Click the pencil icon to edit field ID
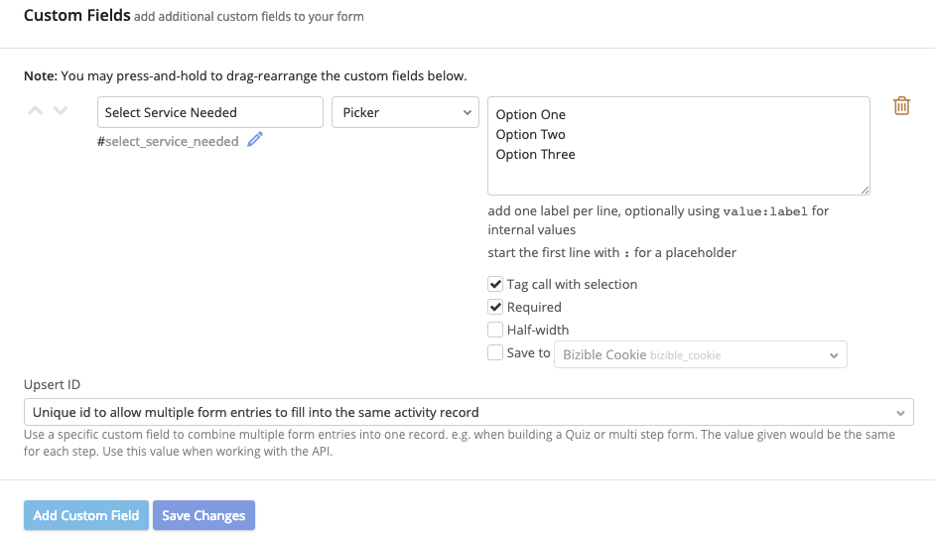This screenshot has height=540, width=935. [255, 140]
